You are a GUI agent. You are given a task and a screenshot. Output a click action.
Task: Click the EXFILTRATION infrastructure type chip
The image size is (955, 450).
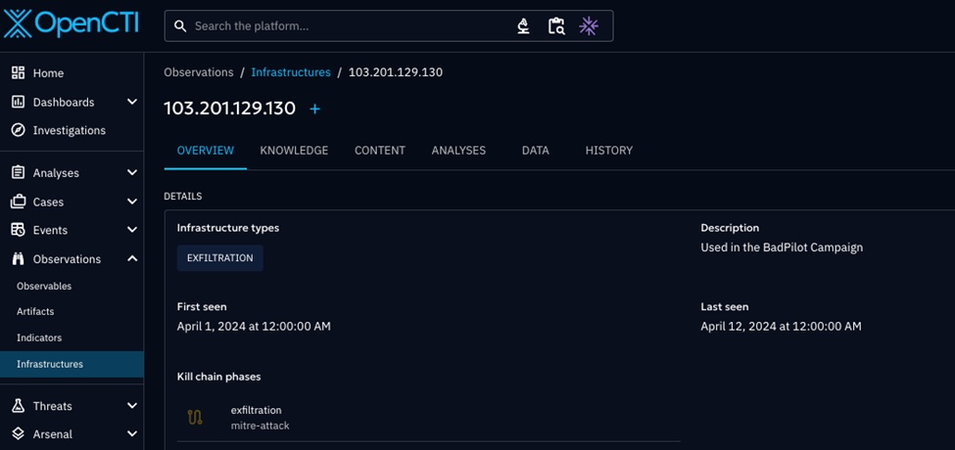point(219,258)
